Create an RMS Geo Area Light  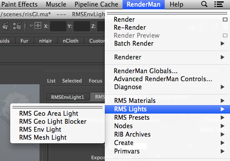pyautogui.click(x=57, y=114)
